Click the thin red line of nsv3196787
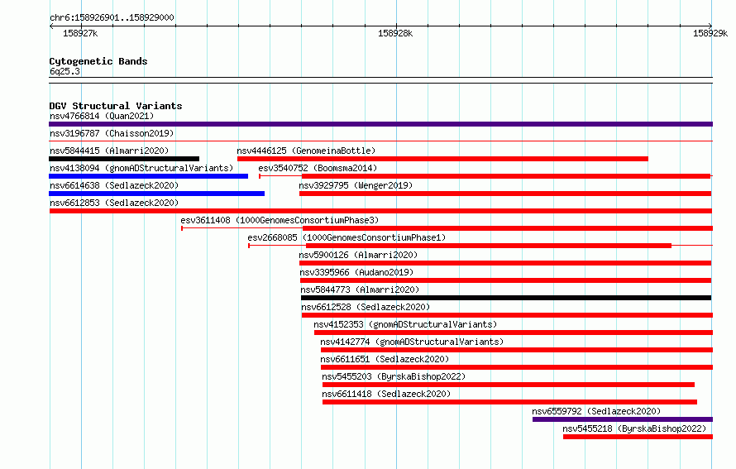Image resolution: width=736 pixels, height=469 pixels. 380,141
